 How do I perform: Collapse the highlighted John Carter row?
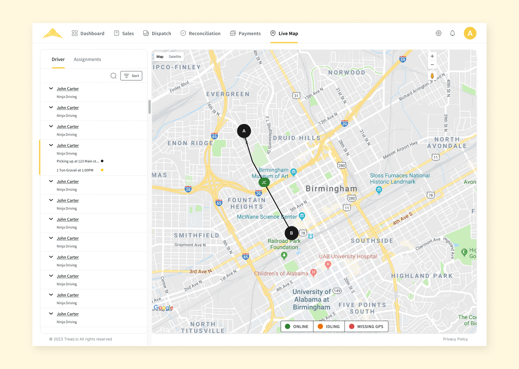pos(51,145)
